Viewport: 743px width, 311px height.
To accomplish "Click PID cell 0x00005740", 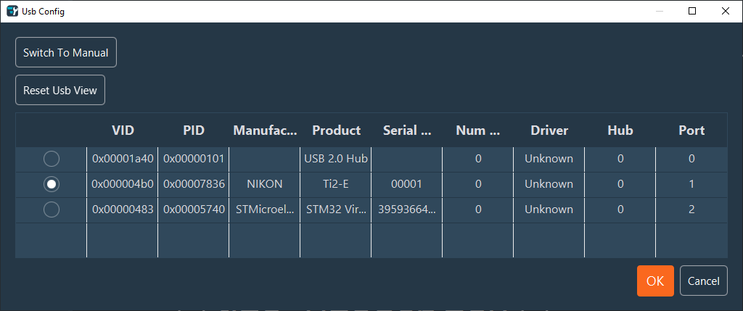I will [x=194, y=210].
